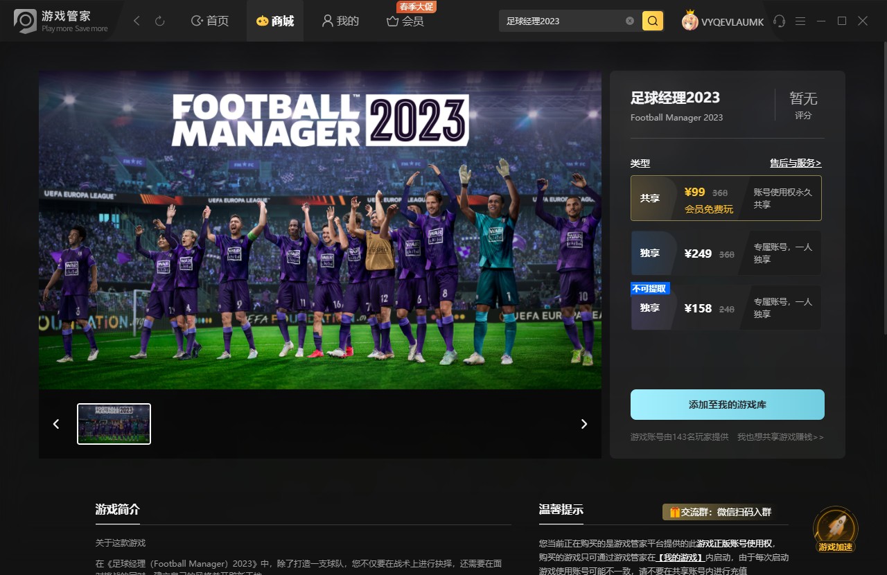
Task: Click the search field containing 足球经理2023
Action: (x=561, y=21)
